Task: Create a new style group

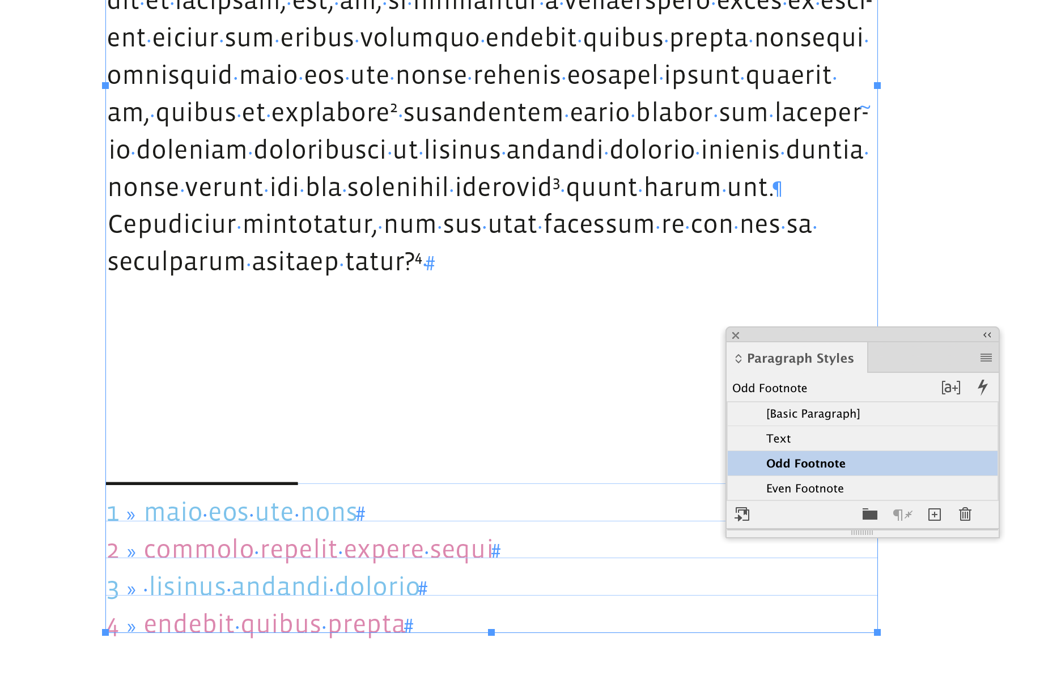Action: (869, 515)
